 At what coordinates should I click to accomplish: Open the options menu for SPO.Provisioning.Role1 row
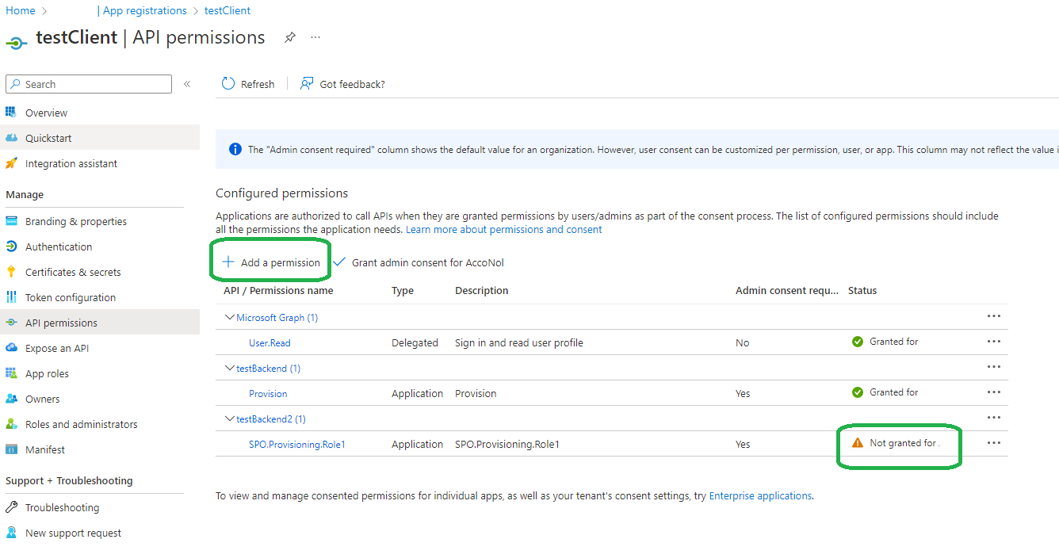994,442
